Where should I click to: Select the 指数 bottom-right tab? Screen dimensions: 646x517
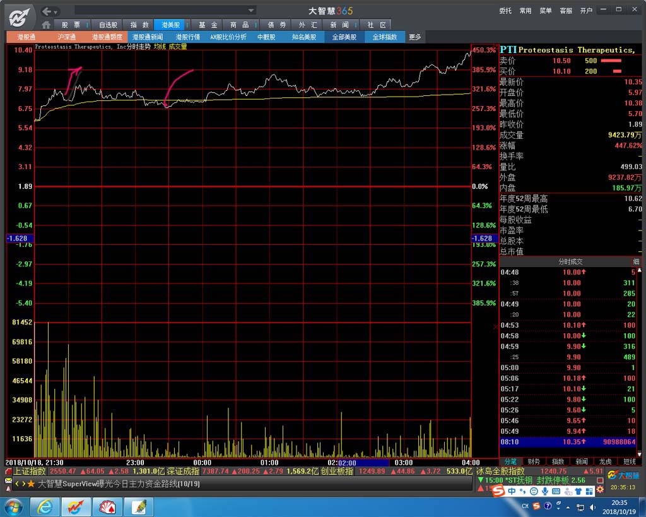click(558, 461)
